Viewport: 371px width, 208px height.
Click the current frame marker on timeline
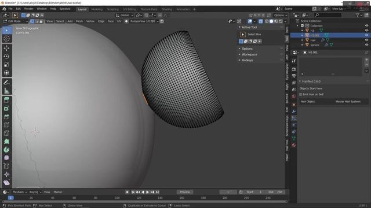(10, 198)
